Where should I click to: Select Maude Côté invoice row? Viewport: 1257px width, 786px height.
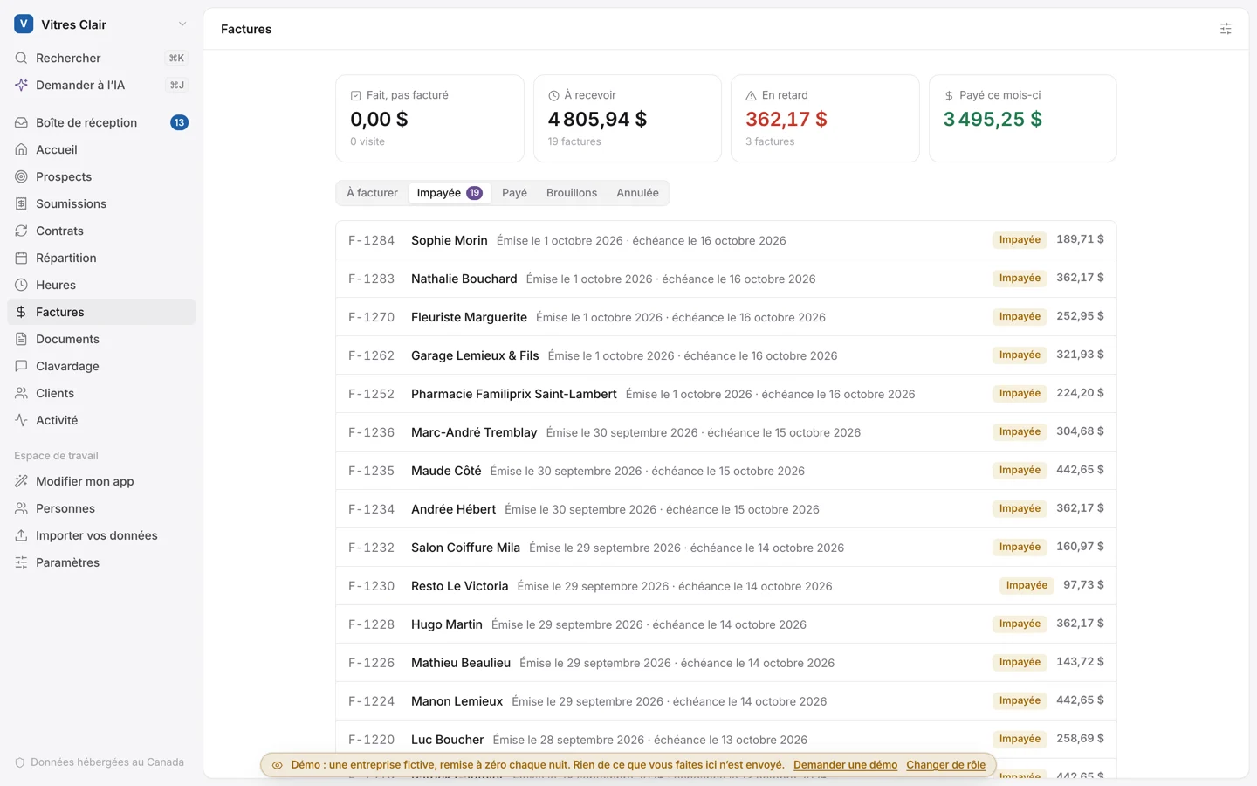click(726, 471)
